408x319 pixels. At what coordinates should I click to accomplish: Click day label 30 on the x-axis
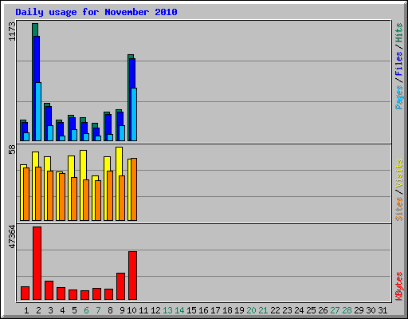click(371, 310)
